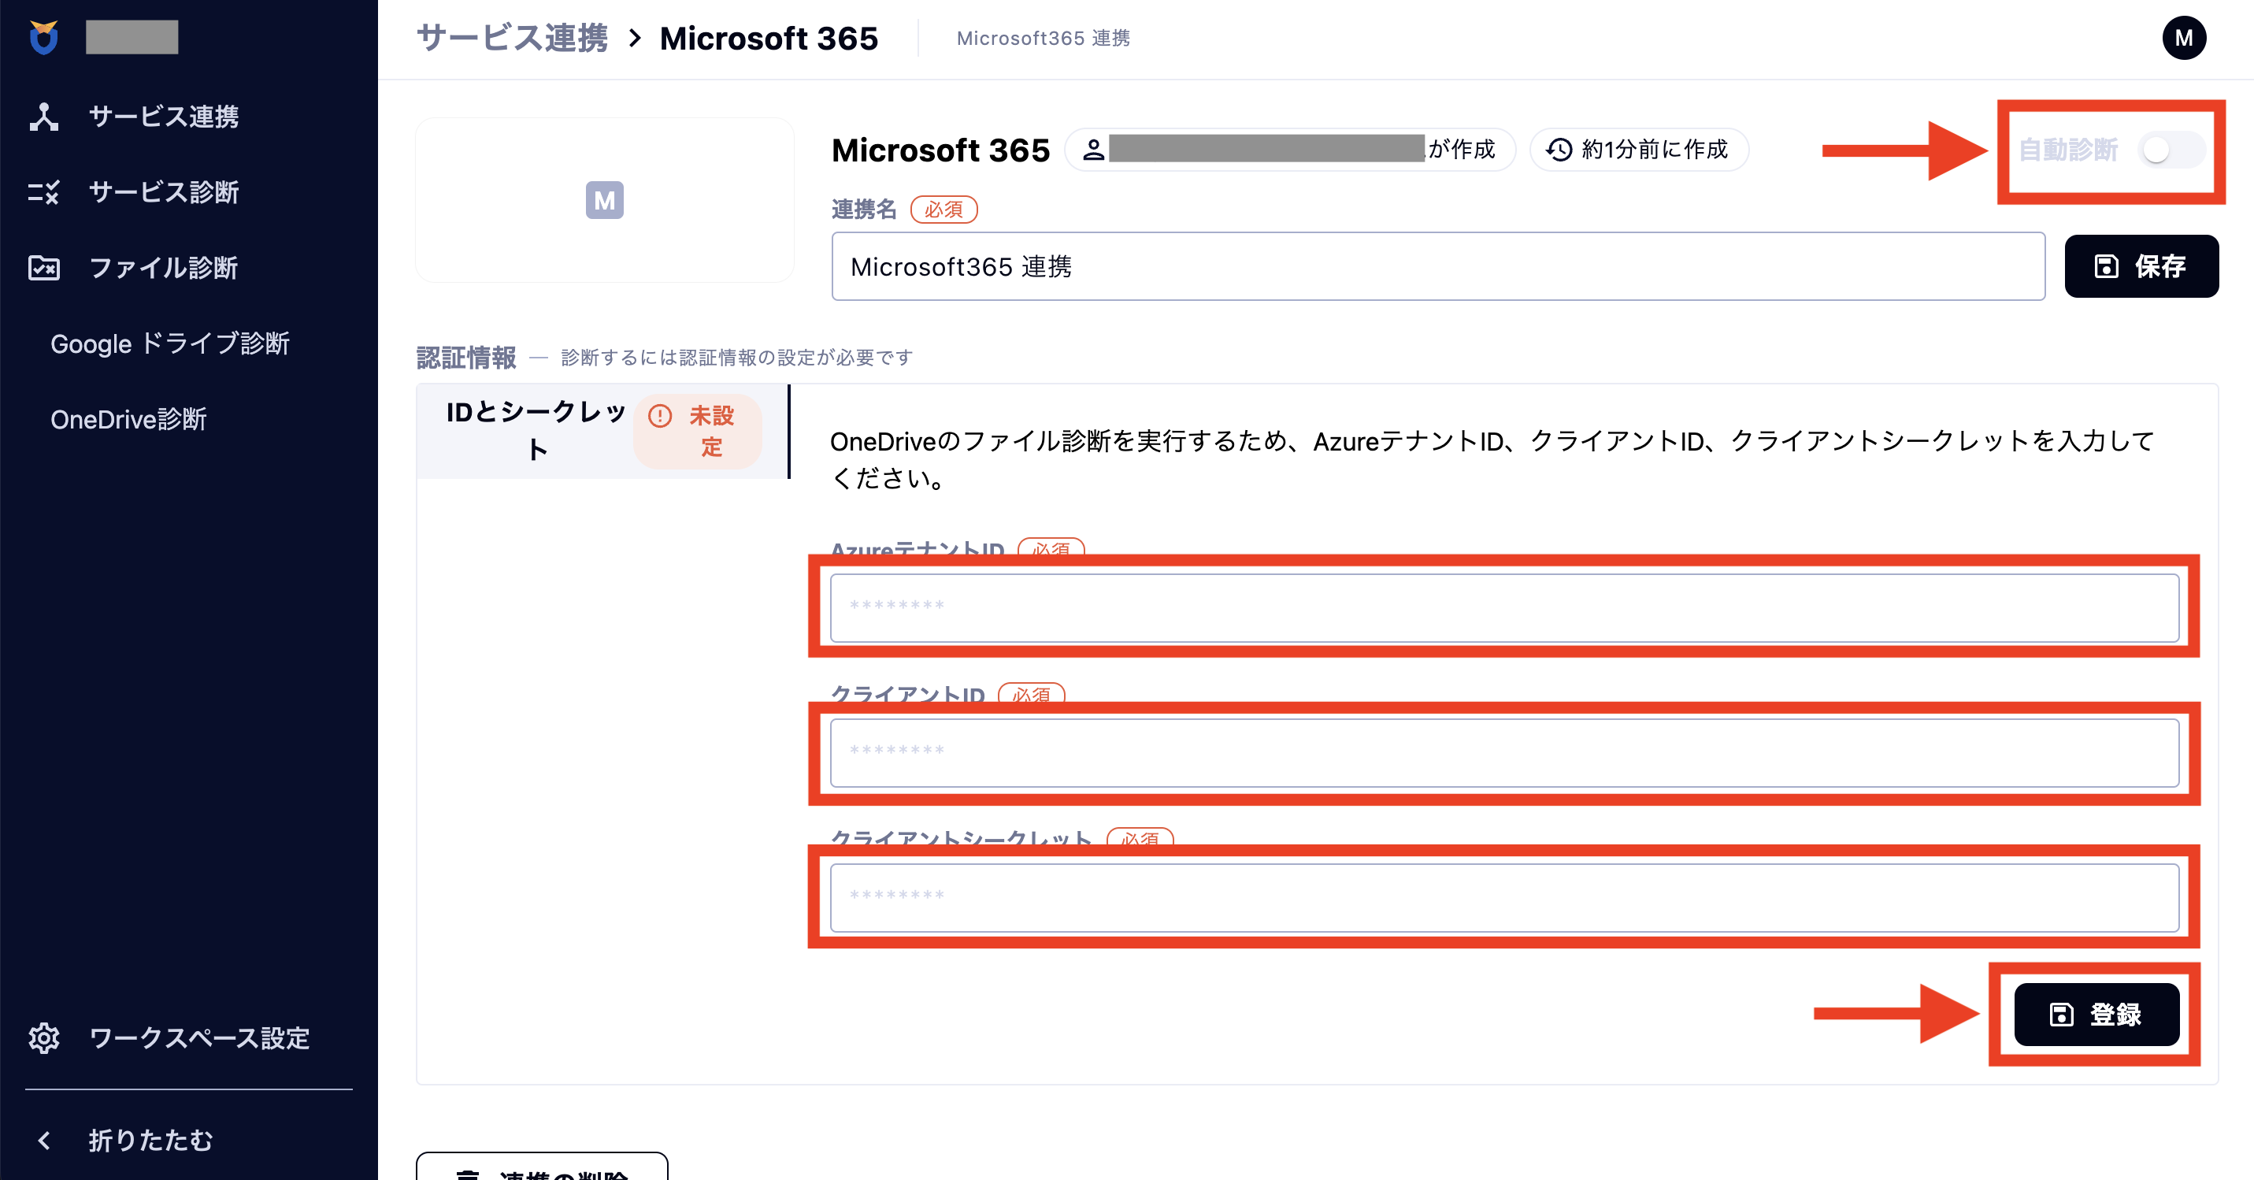Click the workspace settings gear icon
Screen dimensions: 2254x1180
(x=44, y=1037)
